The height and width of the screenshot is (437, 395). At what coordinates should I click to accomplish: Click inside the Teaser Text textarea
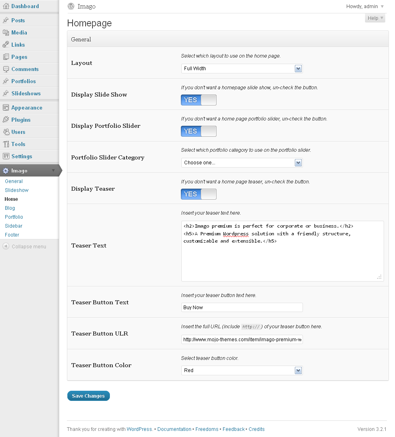[x=282, y=251]
